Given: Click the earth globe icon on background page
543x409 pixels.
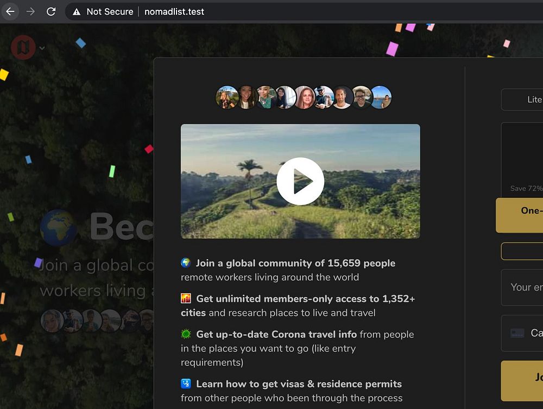Looking at the screenshot, I should point(58,227).
